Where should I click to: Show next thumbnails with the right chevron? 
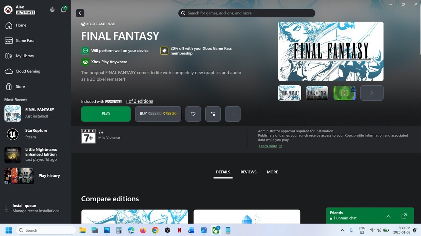coord(372,93)
